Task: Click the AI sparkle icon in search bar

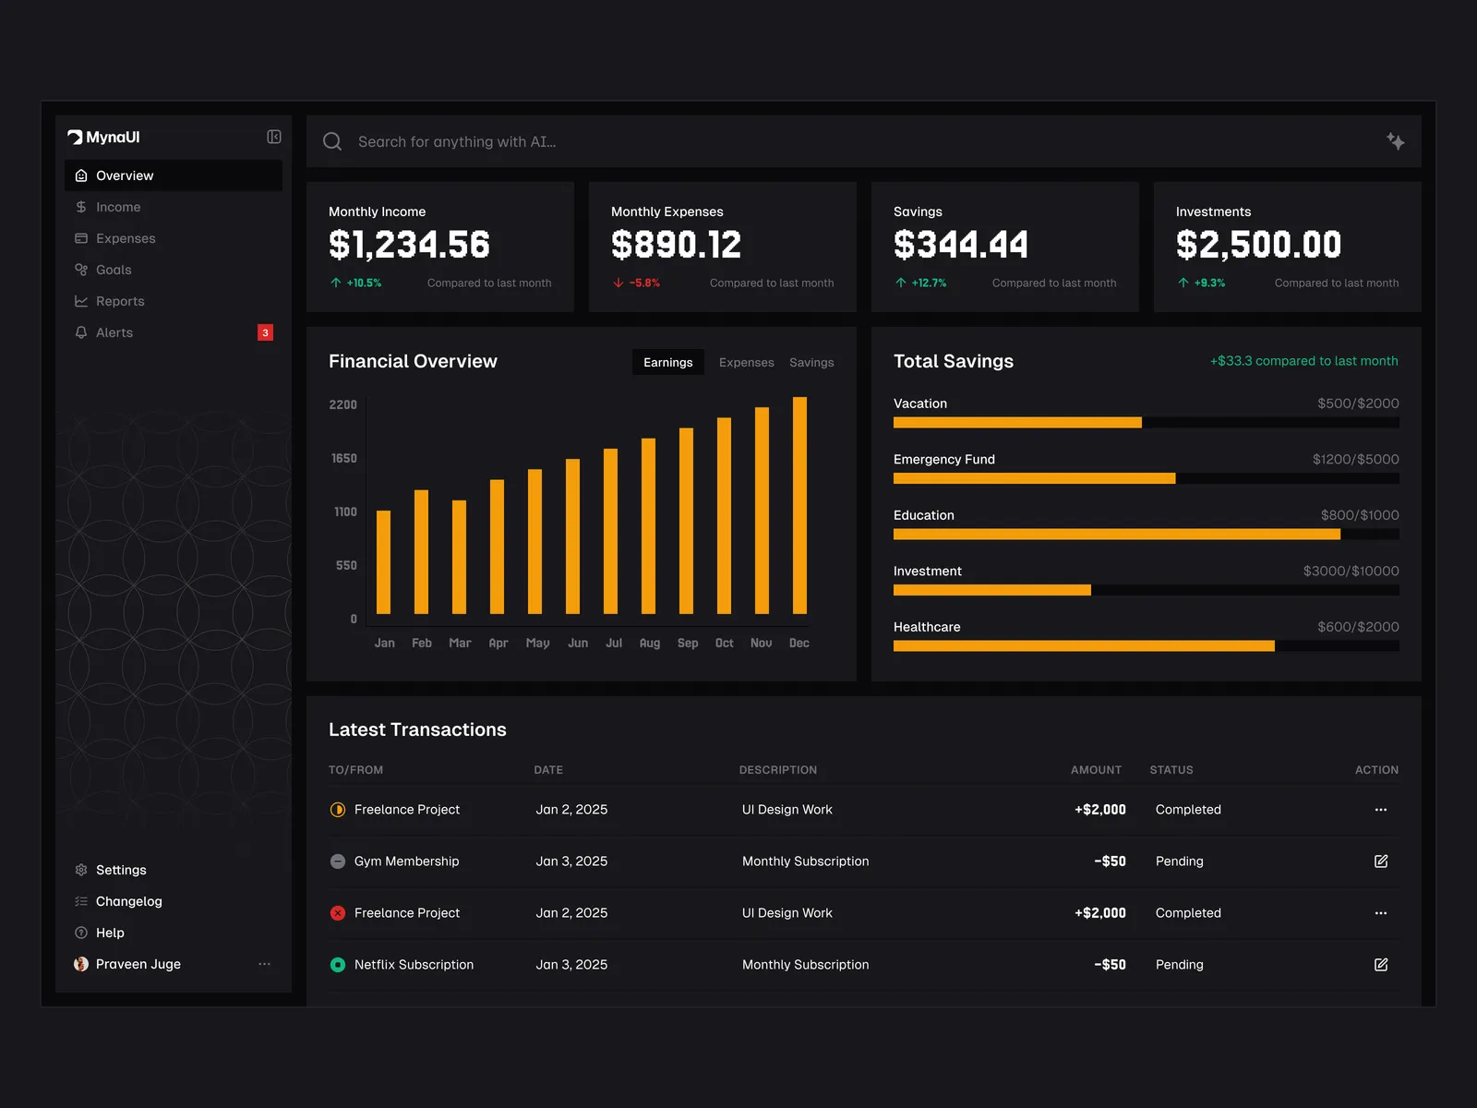Action: [1395, 141]
